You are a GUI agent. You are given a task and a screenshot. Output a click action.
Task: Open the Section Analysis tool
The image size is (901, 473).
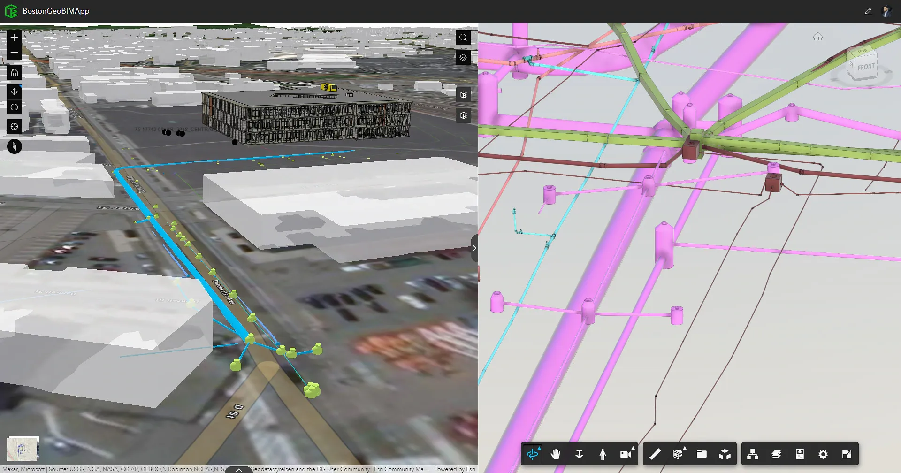pos(678,454)
